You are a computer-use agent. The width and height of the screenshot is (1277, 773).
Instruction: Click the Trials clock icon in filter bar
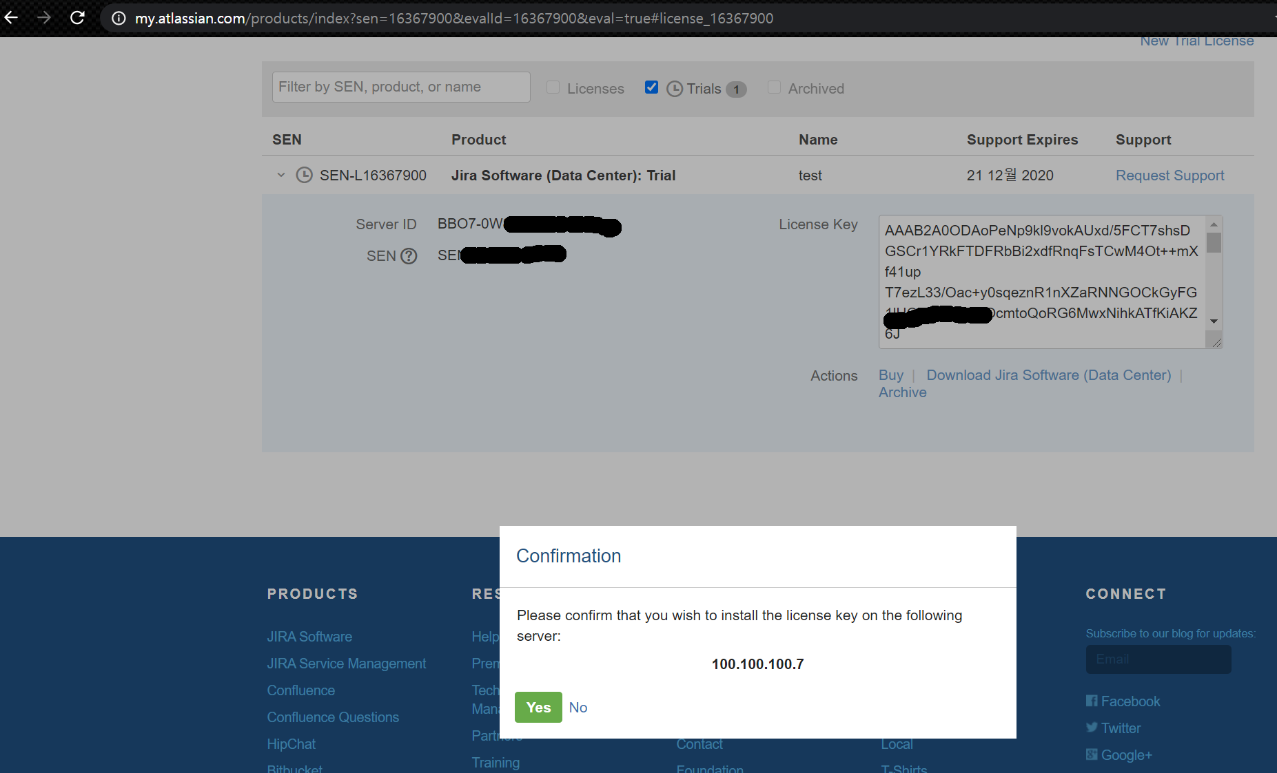[675, 89]
